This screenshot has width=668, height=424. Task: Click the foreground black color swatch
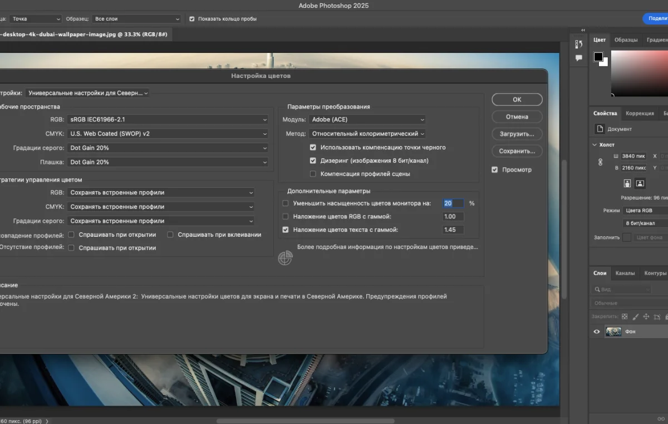[598, 57]
